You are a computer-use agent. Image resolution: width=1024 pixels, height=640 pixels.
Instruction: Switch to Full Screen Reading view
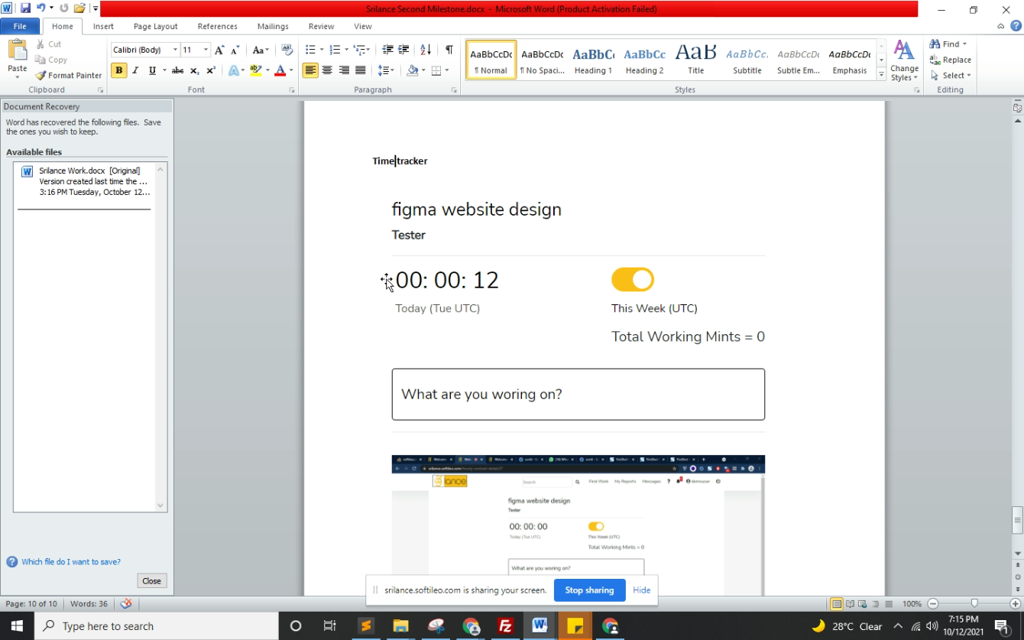[848, 604]
